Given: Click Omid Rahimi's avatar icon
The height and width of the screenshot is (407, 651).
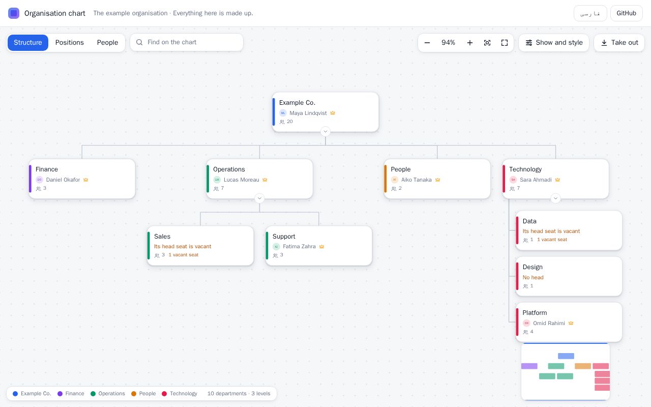Looking at the screenshot, I should click(526, 323).
